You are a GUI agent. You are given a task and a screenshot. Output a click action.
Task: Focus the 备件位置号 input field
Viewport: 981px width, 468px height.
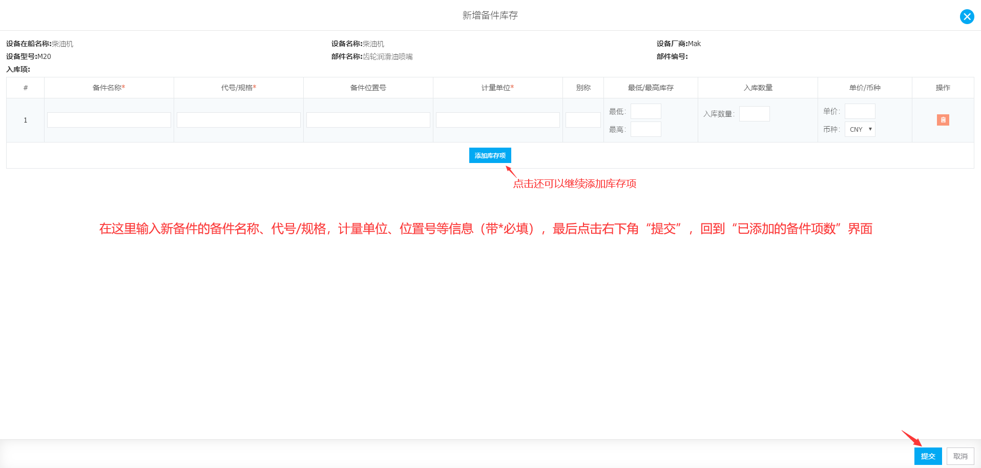point(368,120)
